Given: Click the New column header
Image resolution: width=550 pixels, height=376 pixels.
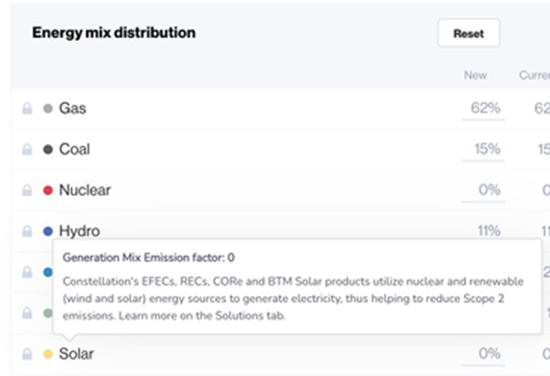Looking at the screenshot, I should [476, 75].
